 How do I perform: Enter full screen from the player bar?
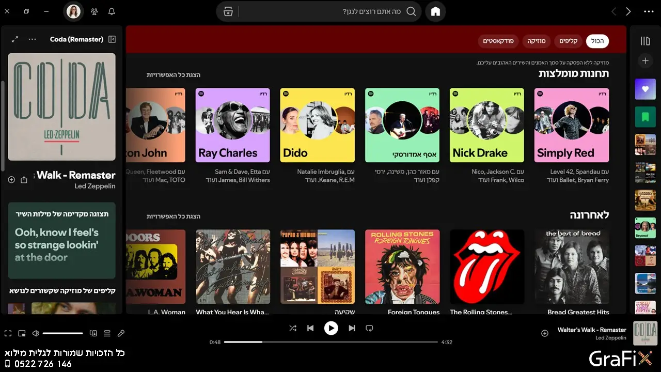[8, 334]
